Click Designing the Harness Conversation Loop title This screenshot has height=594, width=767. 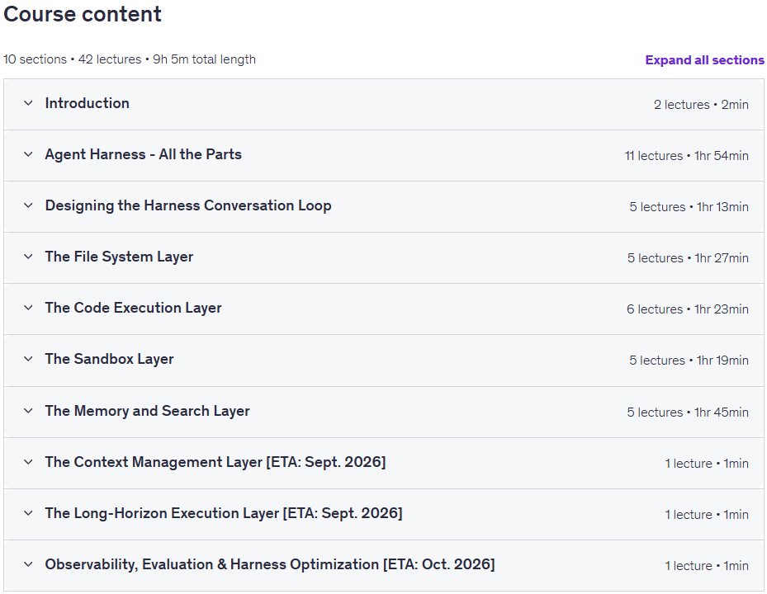(x=188, y=205)
